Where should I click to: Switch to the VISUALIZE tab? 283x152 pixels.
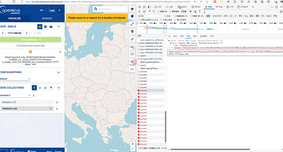(14, 18)
